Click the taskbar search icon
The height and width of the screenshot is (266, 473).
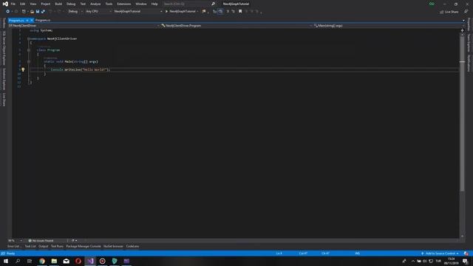point(18,261)
